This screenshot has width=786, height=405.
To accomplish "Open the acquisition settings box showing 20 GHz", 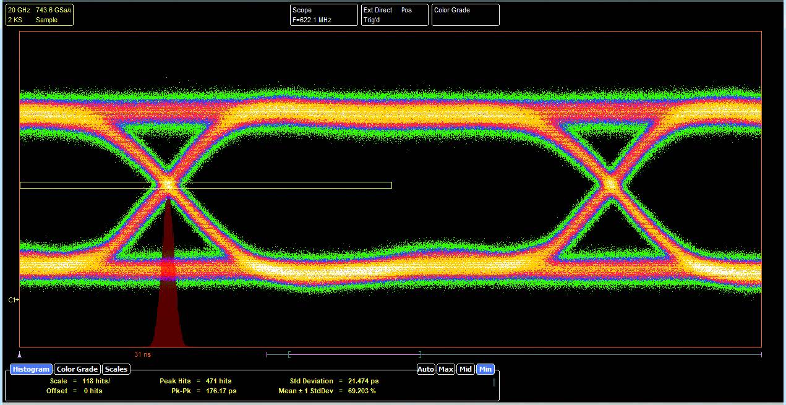I will click(x=40, y=15).
